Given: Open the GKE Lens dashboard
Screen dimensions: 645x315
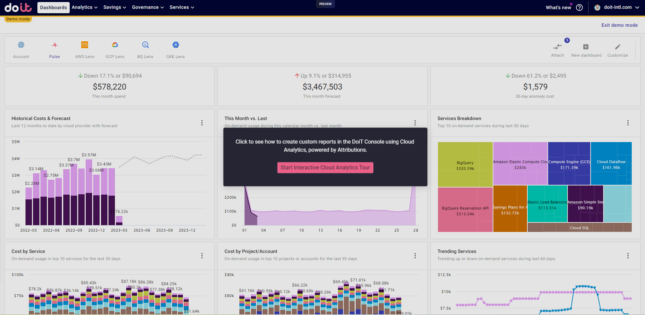Looking at the screenshot, I should 175,45.
